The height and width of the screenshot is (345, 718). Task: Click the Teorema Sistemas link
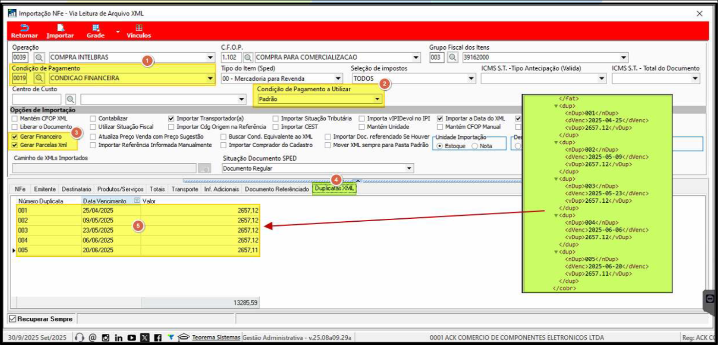point(216,338)
